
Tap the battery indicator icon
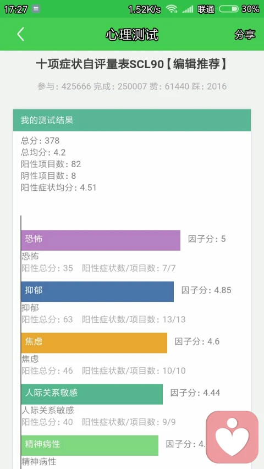click(x=228, y=9)
